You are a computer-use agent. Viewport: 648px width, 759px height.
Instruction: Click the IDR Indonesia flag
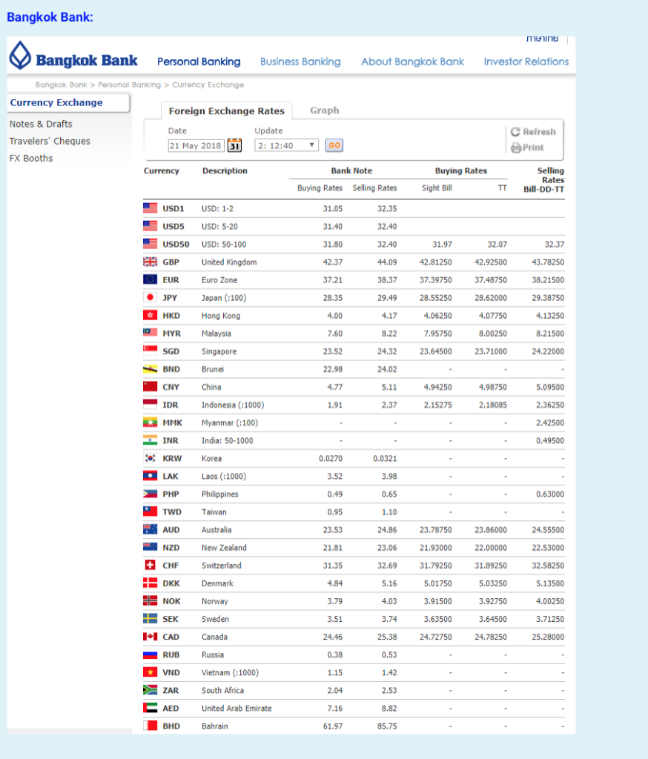click(x=150, y=404)
